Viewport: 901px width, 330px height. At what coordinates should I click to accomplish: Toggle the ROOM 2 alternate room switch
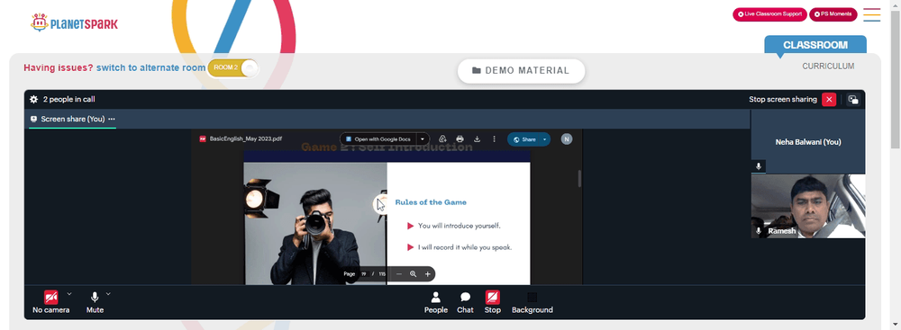tap(233, 67)
